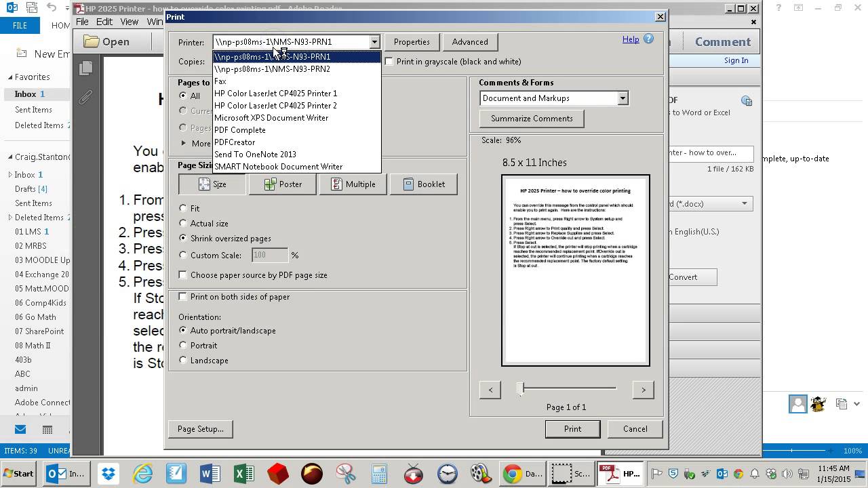Open the Snipping Tool scissors icon

pyautogui.click(x=346, y=474)
